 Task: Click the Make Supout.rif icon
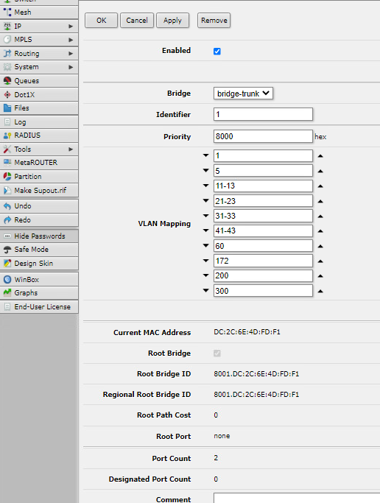click(x=7, y=190)
